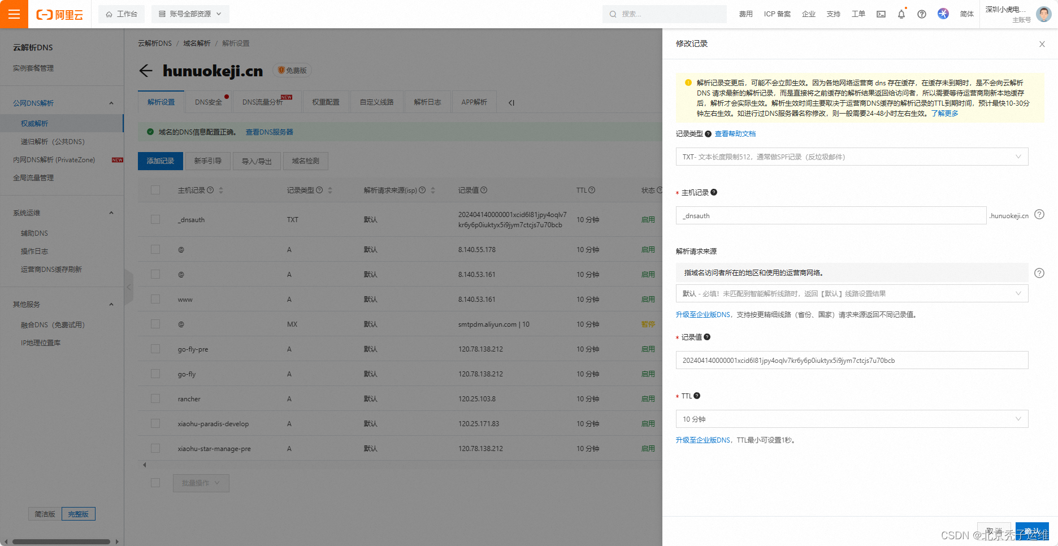
Task: Collapse the 公网DNS解析 sidebar section
Action: 111,103
